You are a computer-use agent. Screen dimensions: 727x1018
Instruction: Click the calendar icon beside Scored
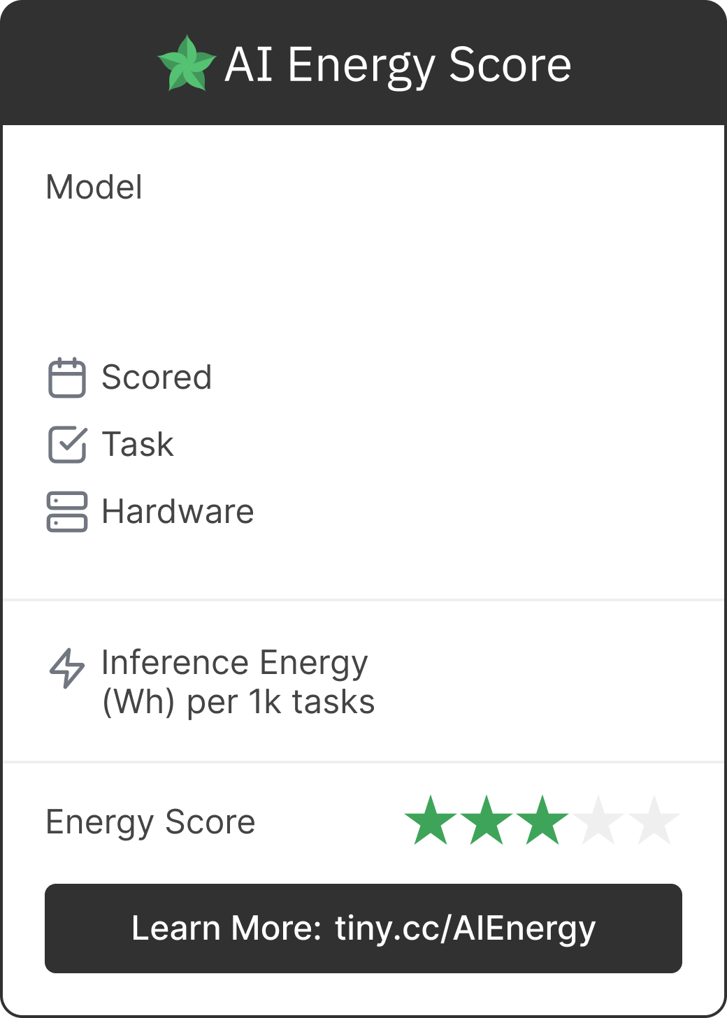point(67,378)
